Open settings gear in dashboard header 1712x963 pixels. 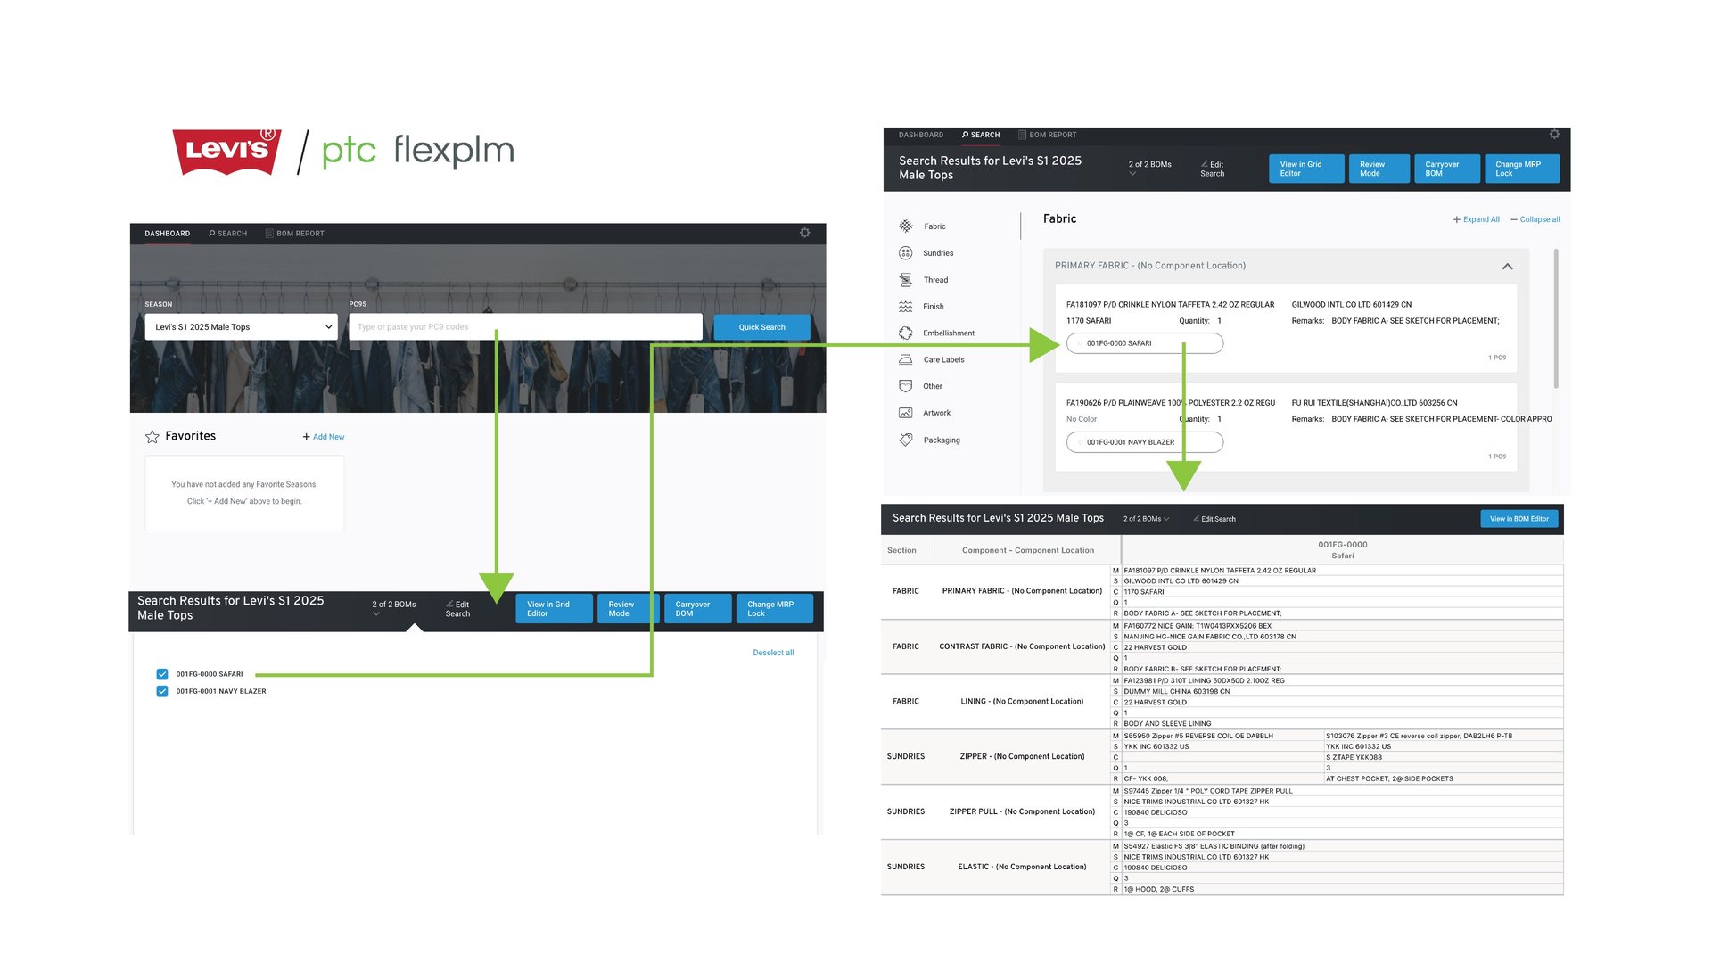coord(804,233)
